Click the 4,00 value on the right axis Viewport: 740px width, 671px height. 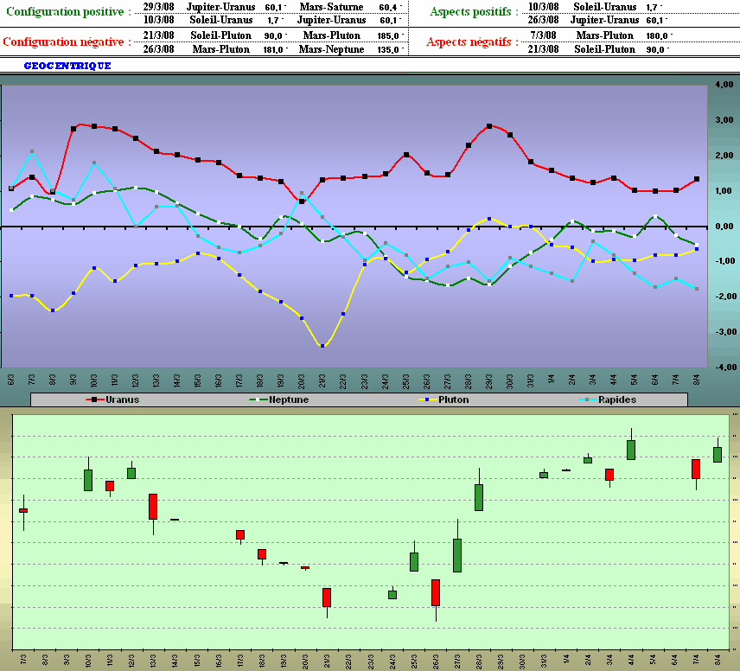click(724, 85)
